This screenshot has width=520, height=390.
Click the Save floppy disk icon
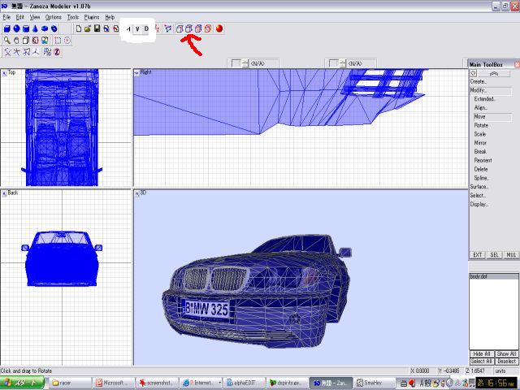(x=97, y=28)
